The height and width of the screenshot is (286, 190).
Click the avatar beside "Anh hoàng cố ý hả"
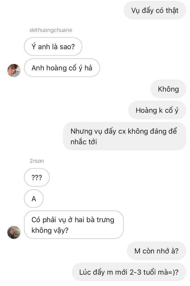tap(14, 71)
